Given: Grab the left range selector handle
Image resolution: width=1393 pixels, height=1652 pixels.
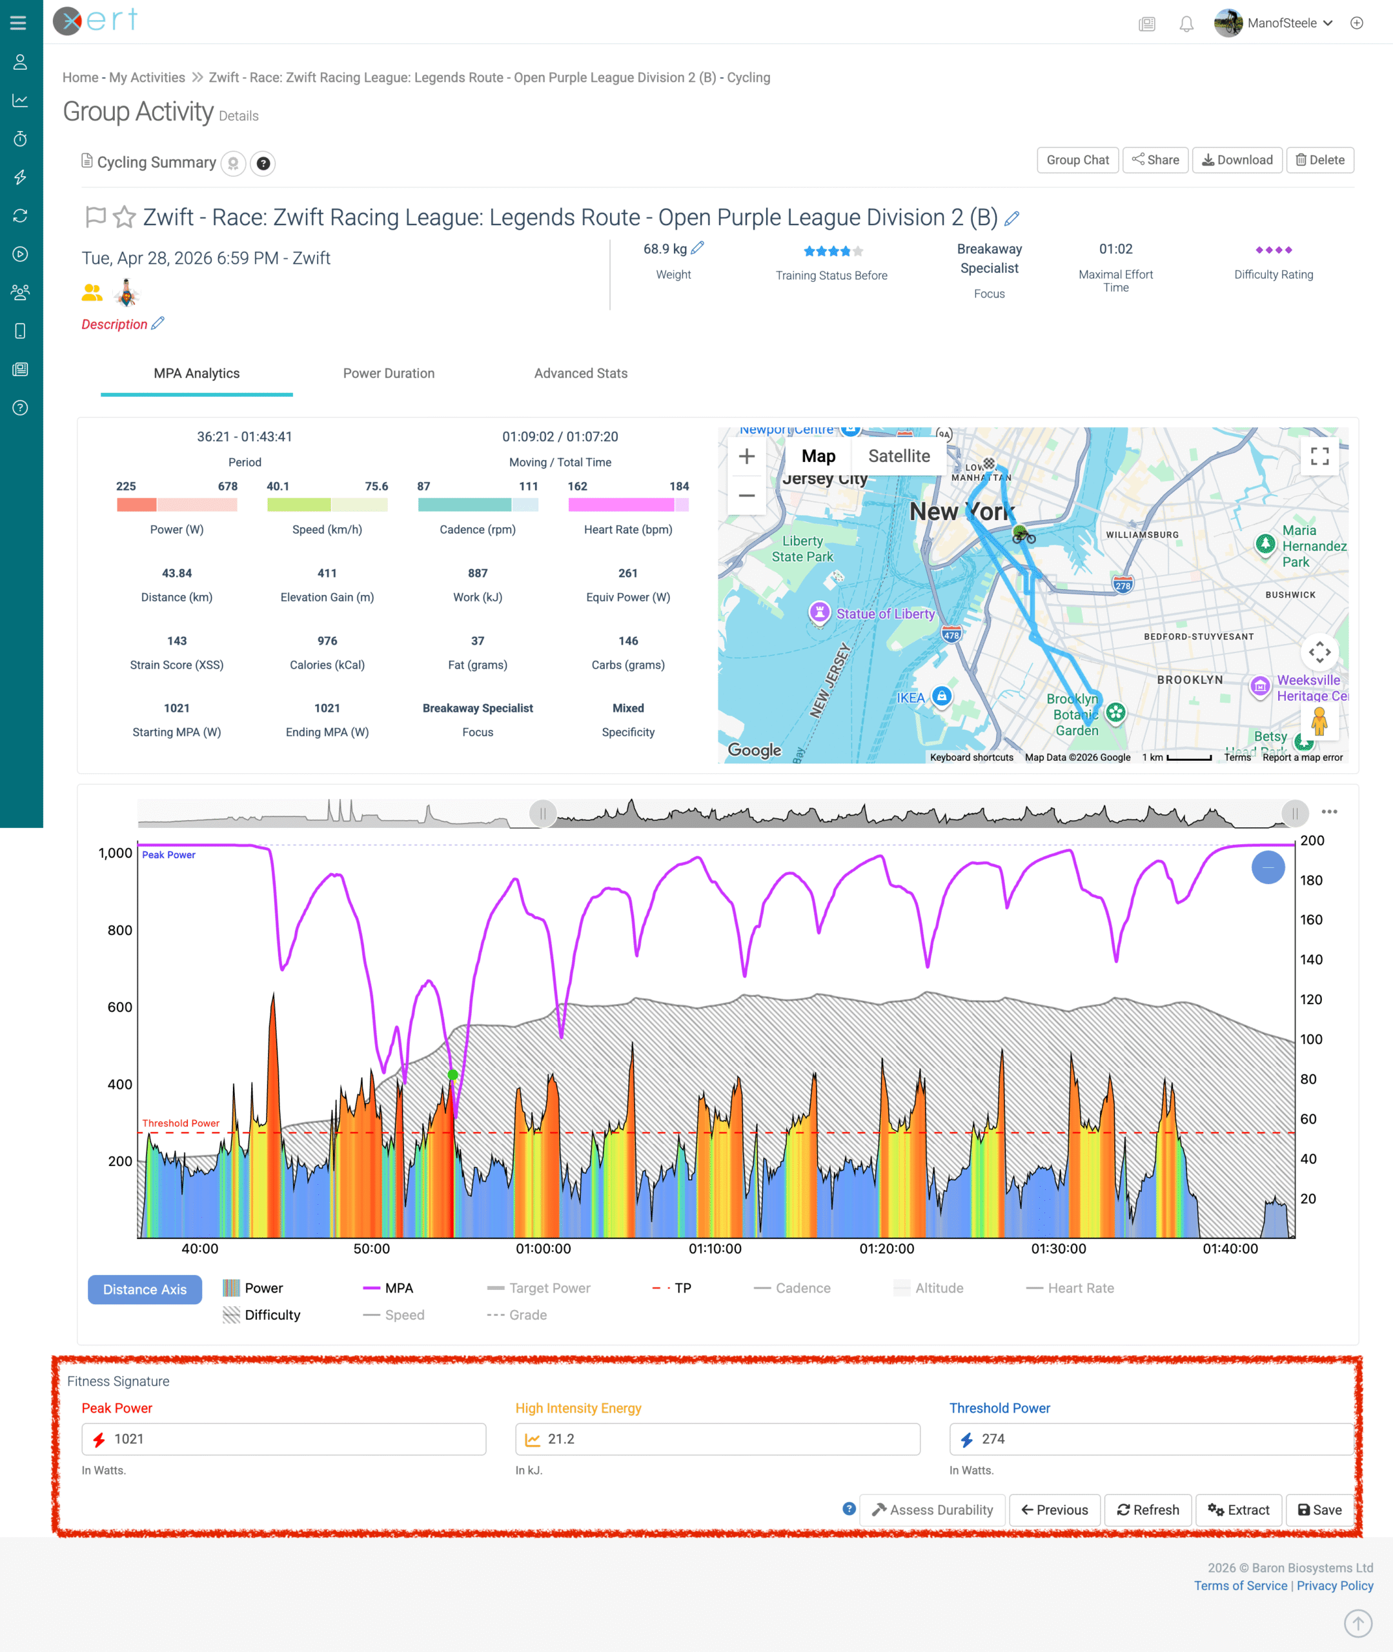Looking at the screenshot, I should (542, 813).
